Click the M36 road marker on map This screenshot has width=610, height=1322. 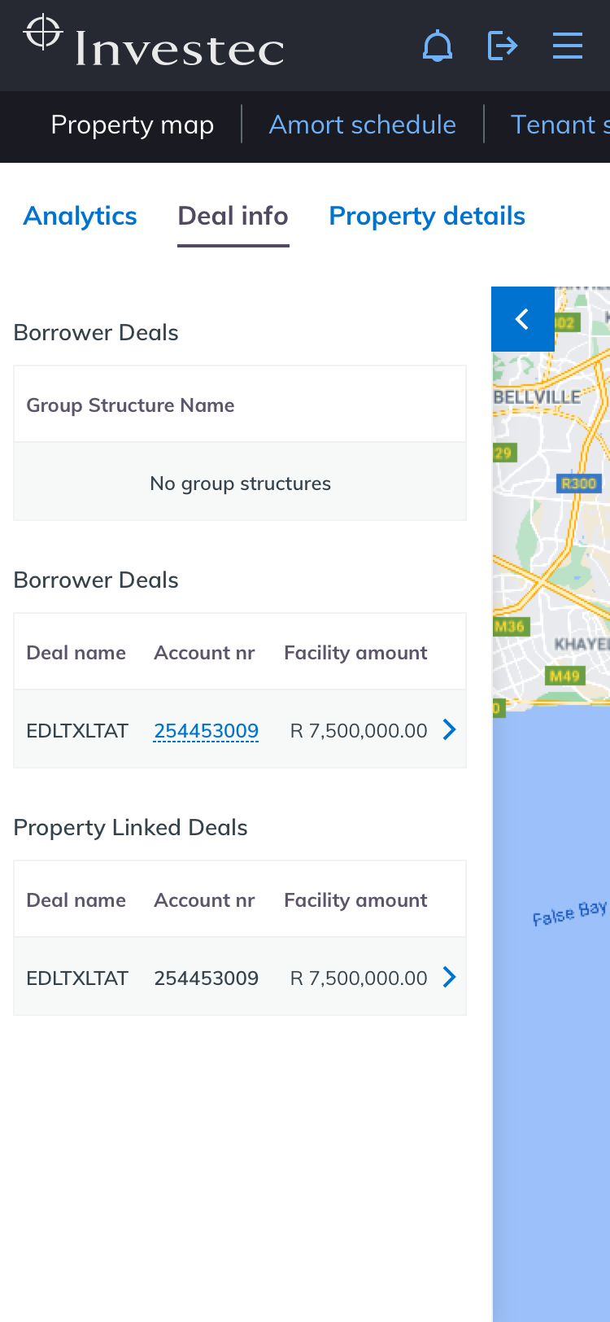(x=510, y=626)
